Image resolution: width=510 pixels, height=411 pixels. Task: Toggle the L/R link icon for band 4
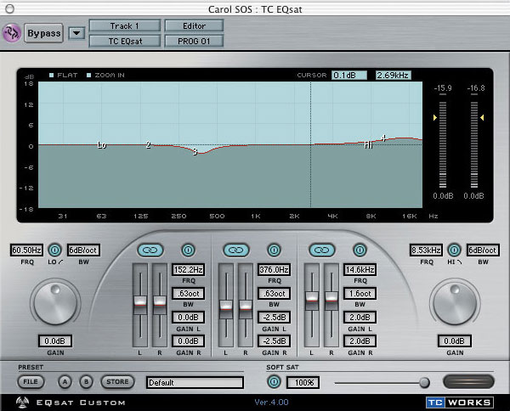click(x=322, y=250)
